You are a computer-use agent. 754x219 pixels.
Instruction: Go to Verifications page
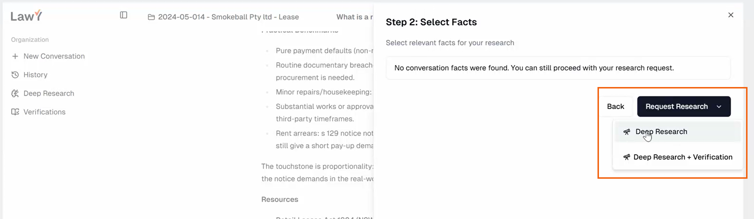coord(44,112)
